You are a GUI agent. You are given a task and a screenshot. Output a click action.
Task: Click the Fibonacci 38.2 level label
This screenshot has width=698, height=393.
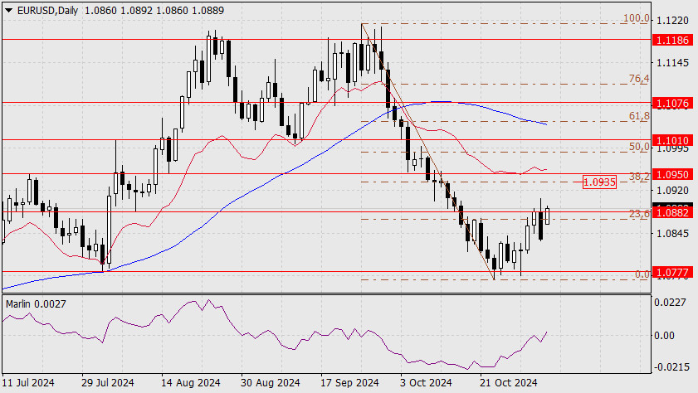pos(639,177)
